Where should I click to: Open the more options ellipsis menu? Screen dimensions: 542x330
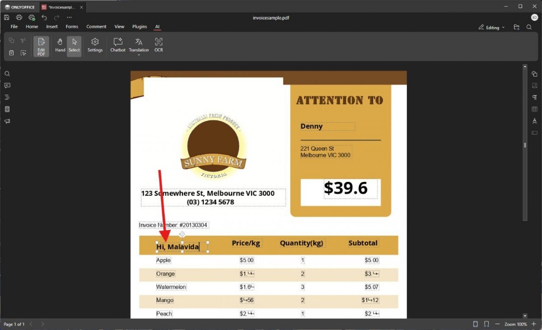click(x=69, y=17)
